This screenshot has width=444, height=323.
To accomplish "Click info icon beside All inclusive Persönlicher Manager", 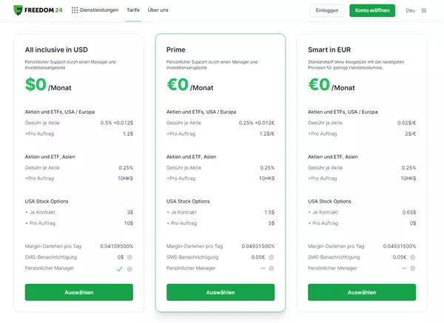I will coord(129,269).
